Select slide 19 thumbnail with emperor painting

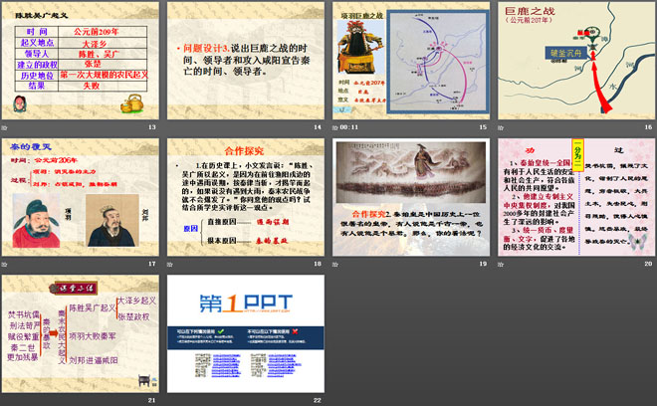(411, 197)
